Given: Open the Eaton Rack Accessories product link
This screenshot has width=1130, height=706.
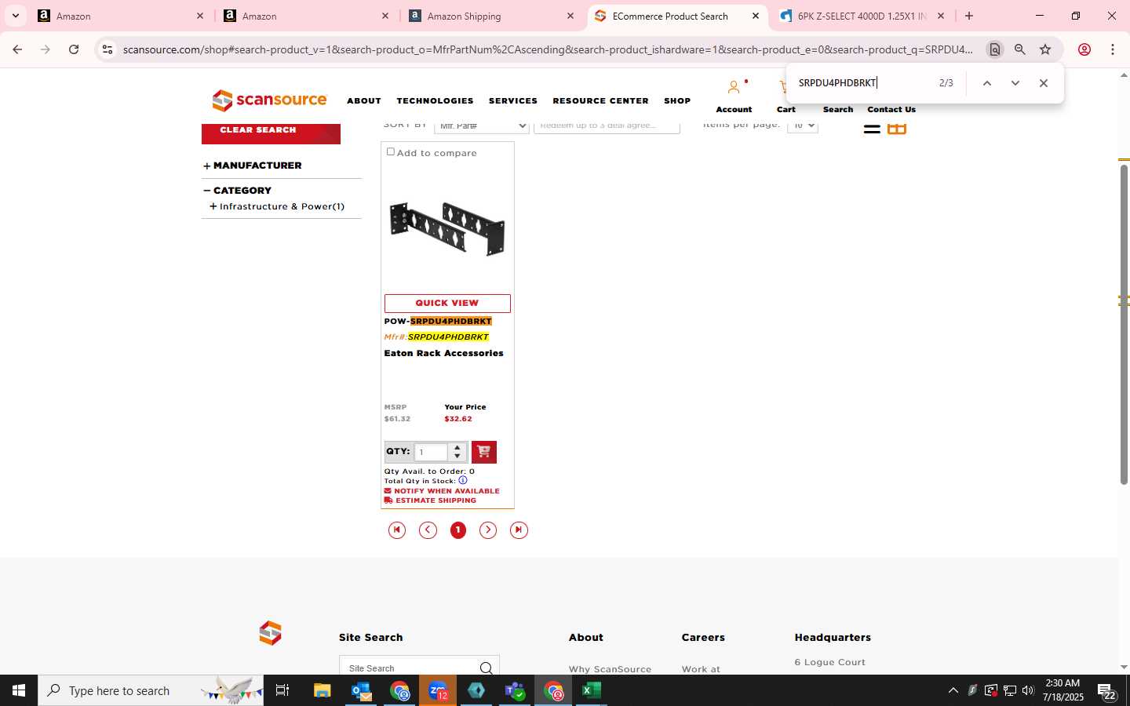Looking at the screenshot, I should coord(443,354).
